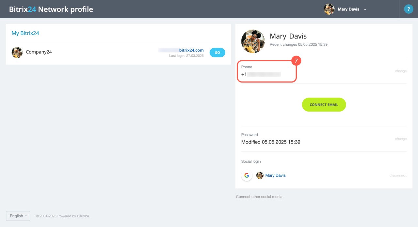Click the Bitrix24 Network profile logo
418x227 pixels.
pos(51,9)
